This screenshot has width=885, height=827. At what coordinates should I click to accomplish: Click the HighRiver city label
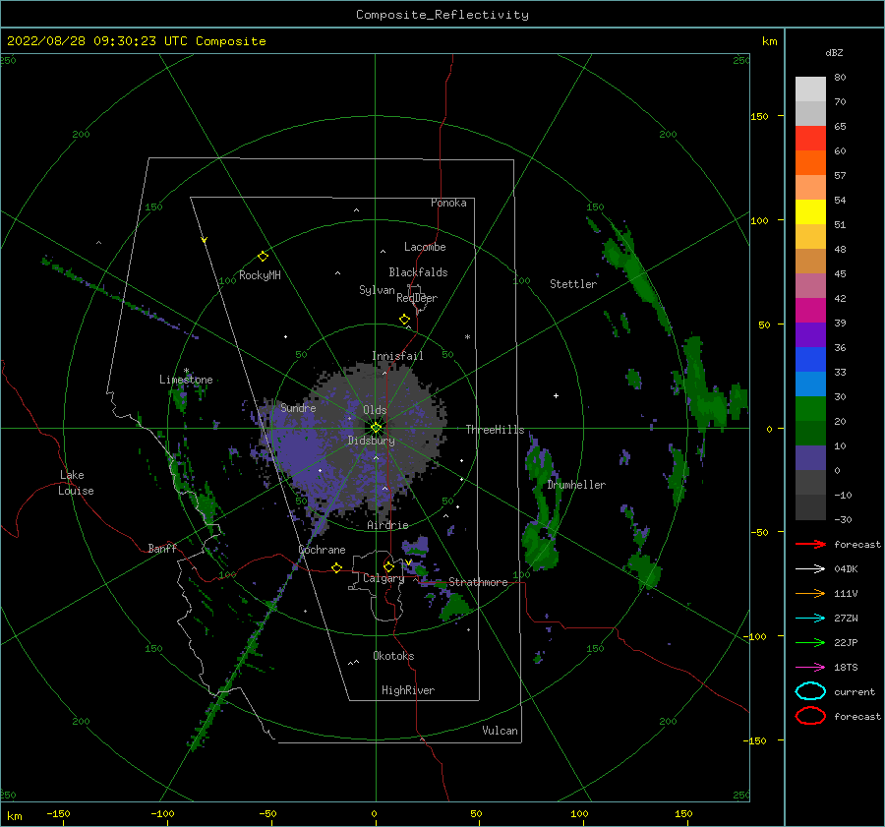(x=408, y=690)
